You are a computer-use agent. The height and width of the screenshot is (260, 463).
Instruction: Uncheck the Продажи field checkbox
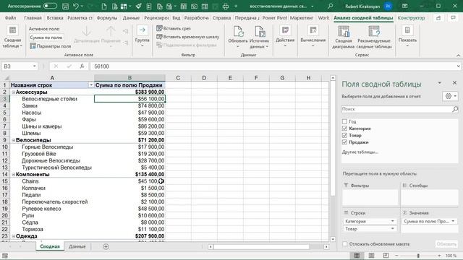[344, 142]
